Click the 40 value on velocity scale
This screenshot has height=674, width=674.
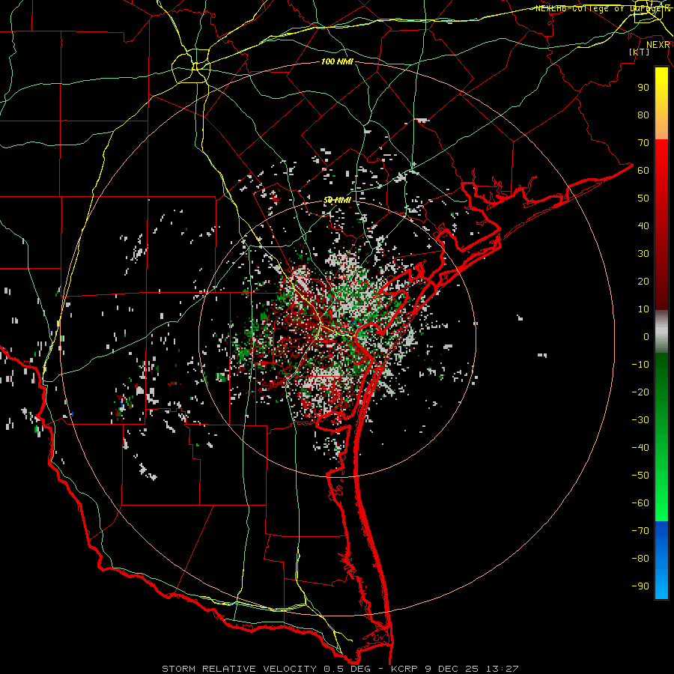[643, 226]
